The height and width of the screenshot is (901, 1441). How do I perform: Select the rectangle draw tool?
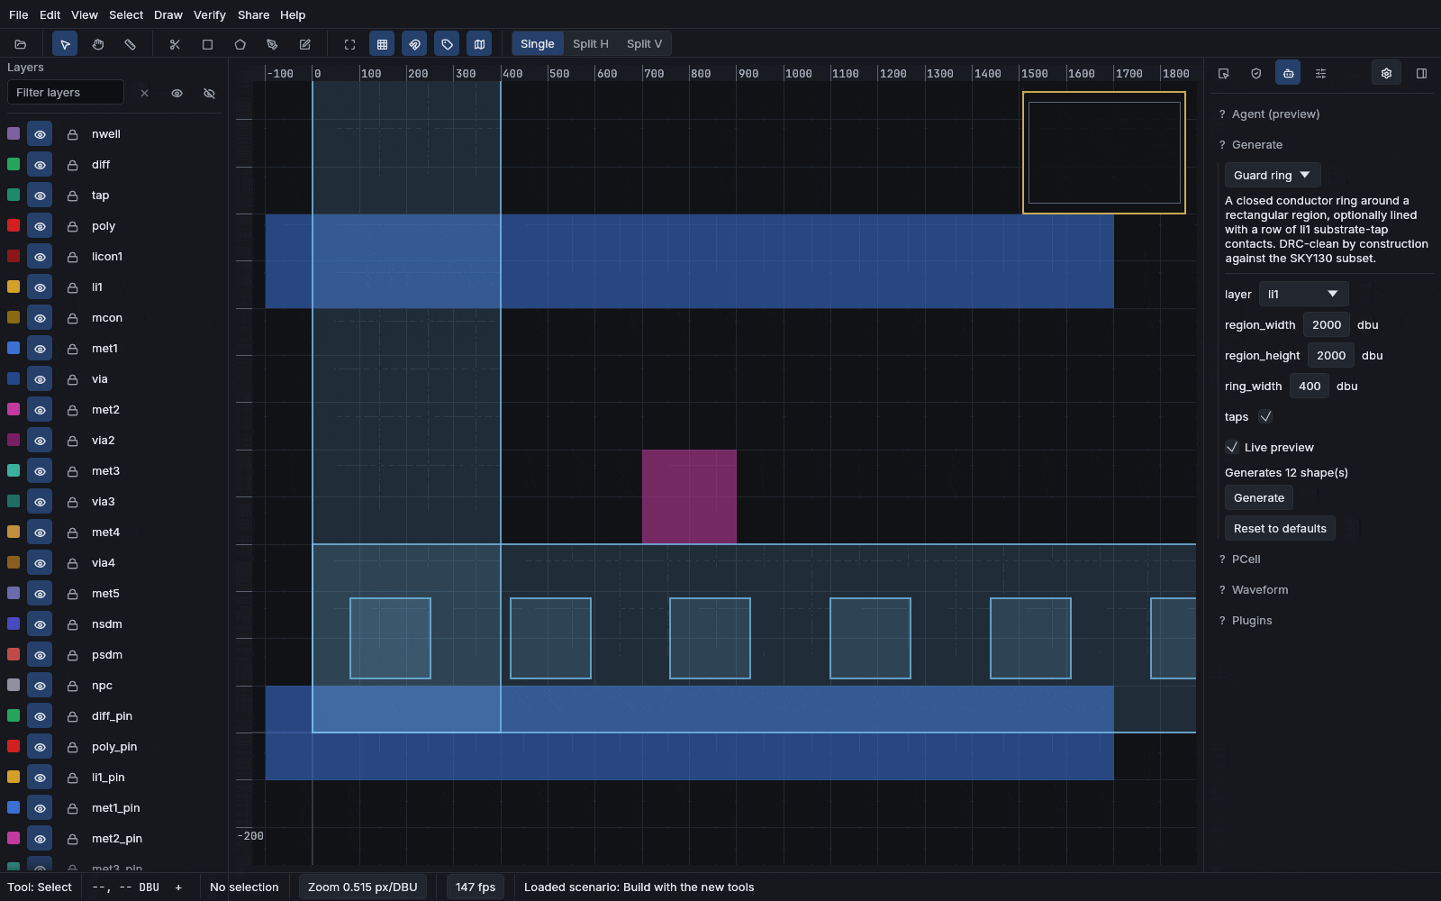207,44
